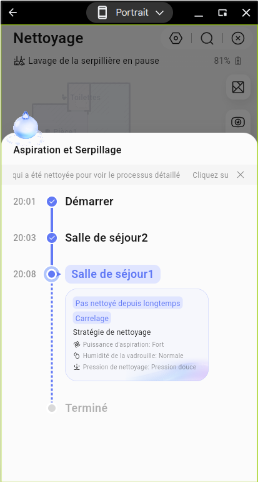The height and width of the screenshot is (482, 258).
Task: Click the magnifier search icon
Action: 207,39
